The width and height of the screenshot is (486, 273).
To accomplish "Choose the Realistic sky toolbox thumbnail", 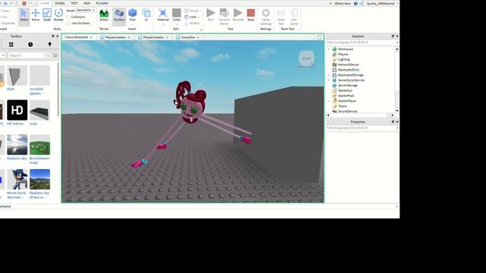I will 17,145.
